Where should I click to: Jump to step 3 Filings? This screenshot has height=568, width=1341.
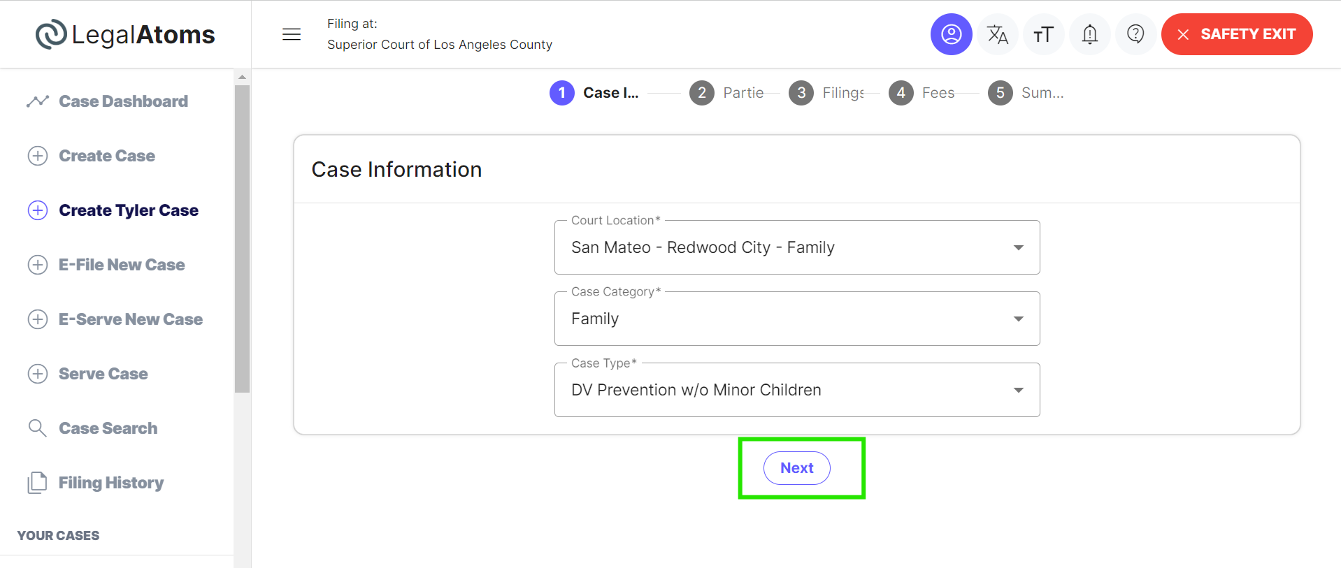(826, 93)
